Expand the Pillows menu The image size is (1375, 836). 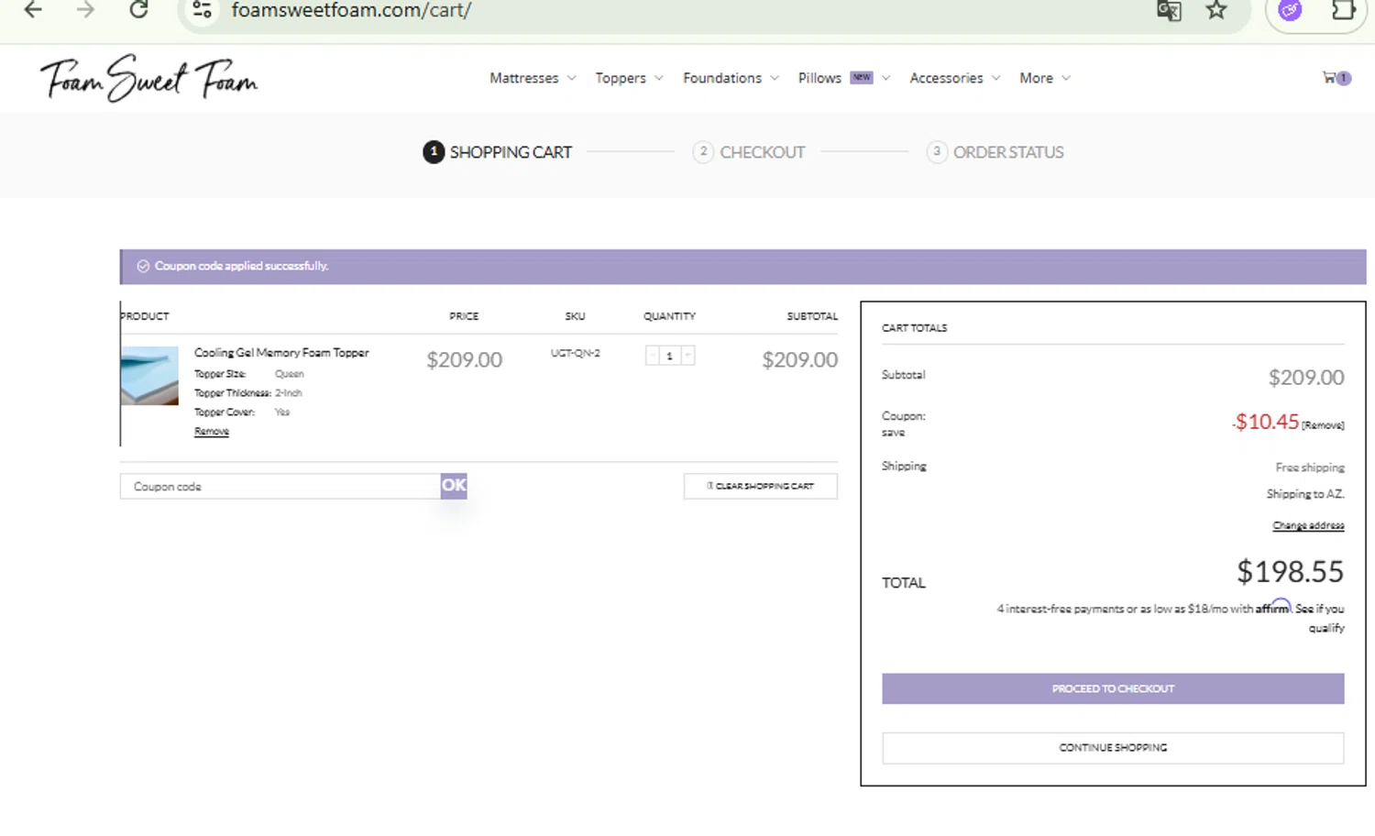click(843, 78)
